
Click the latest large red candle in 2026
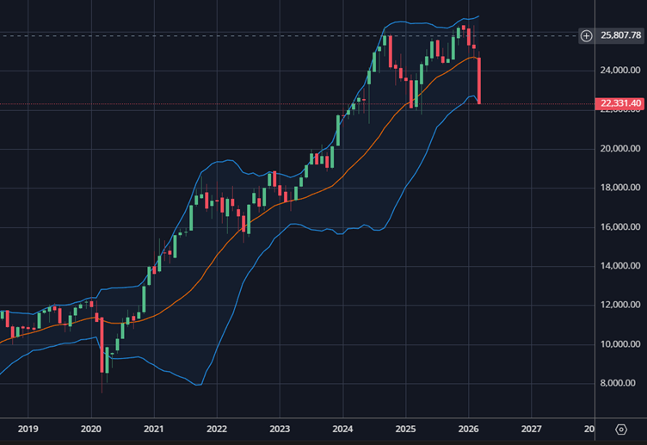click(479, 80)
